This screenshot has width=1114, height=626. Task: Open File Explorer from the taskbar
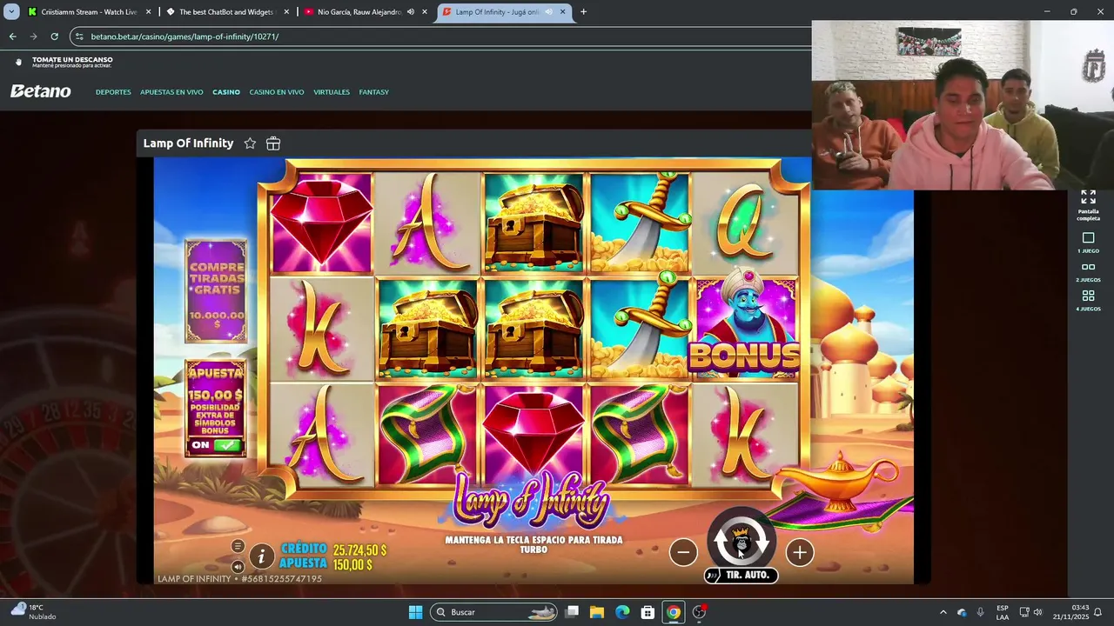coord(597,612)
